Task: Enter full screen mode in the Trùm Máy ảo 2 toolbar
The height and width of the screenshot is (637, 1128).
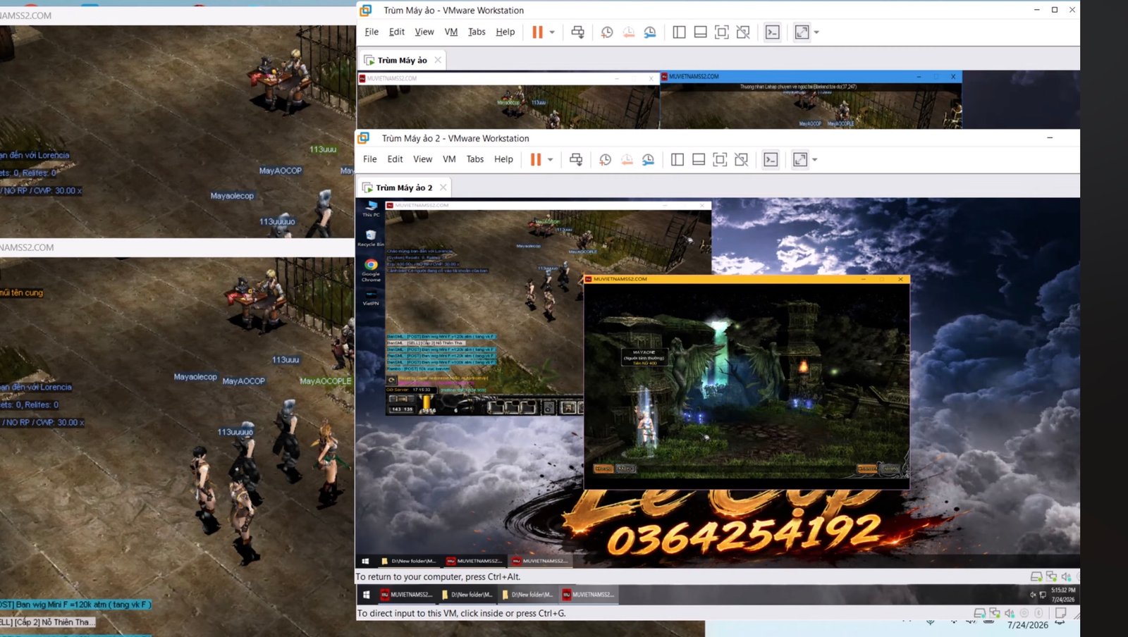Action: (x=720, y=159)
